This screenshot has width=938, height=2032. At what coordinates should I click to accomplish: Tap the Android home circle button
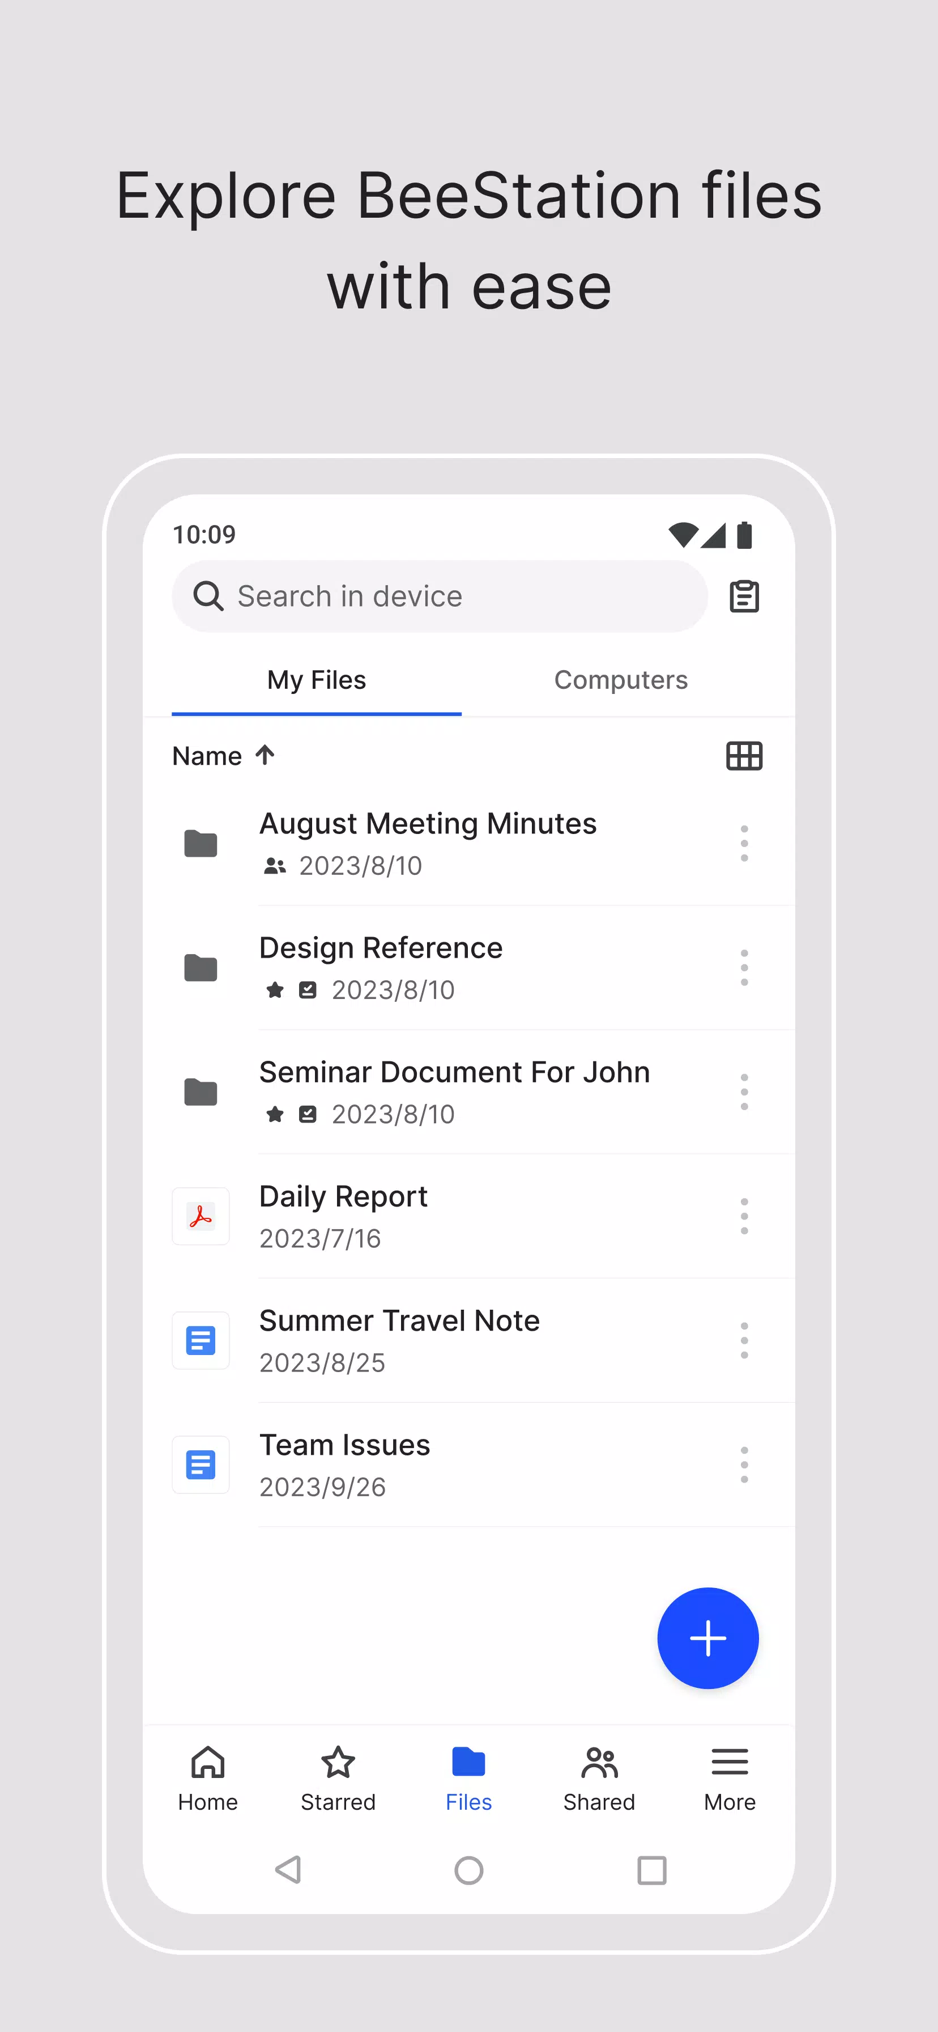pyautogui.click(x=469, y=1869)
